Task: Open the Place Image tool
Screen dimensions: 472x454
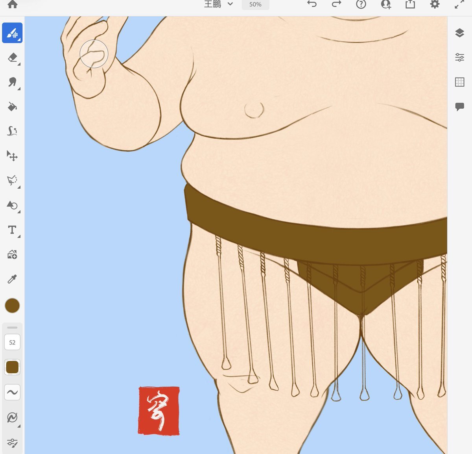Action: click(x=12, y=255)
